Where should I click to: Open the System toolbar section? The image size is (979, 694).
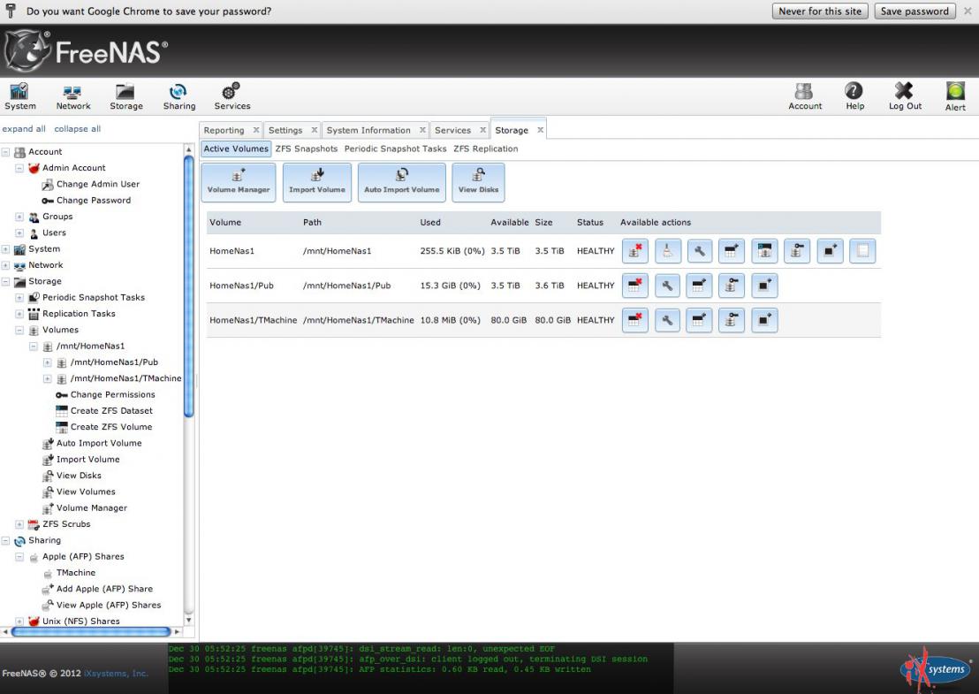[20, 97]
